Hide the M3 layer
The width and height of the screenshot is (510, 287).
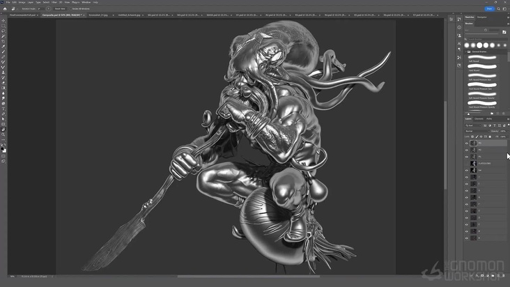[467, 143]
